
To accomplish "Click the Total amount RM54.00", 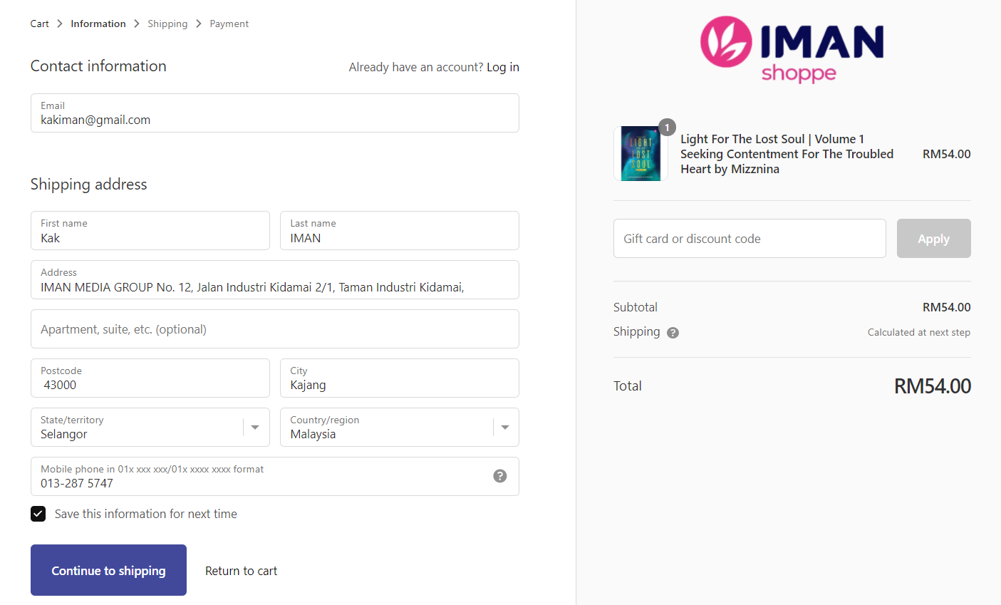I will pyautogui.click(x=933, y=386).
